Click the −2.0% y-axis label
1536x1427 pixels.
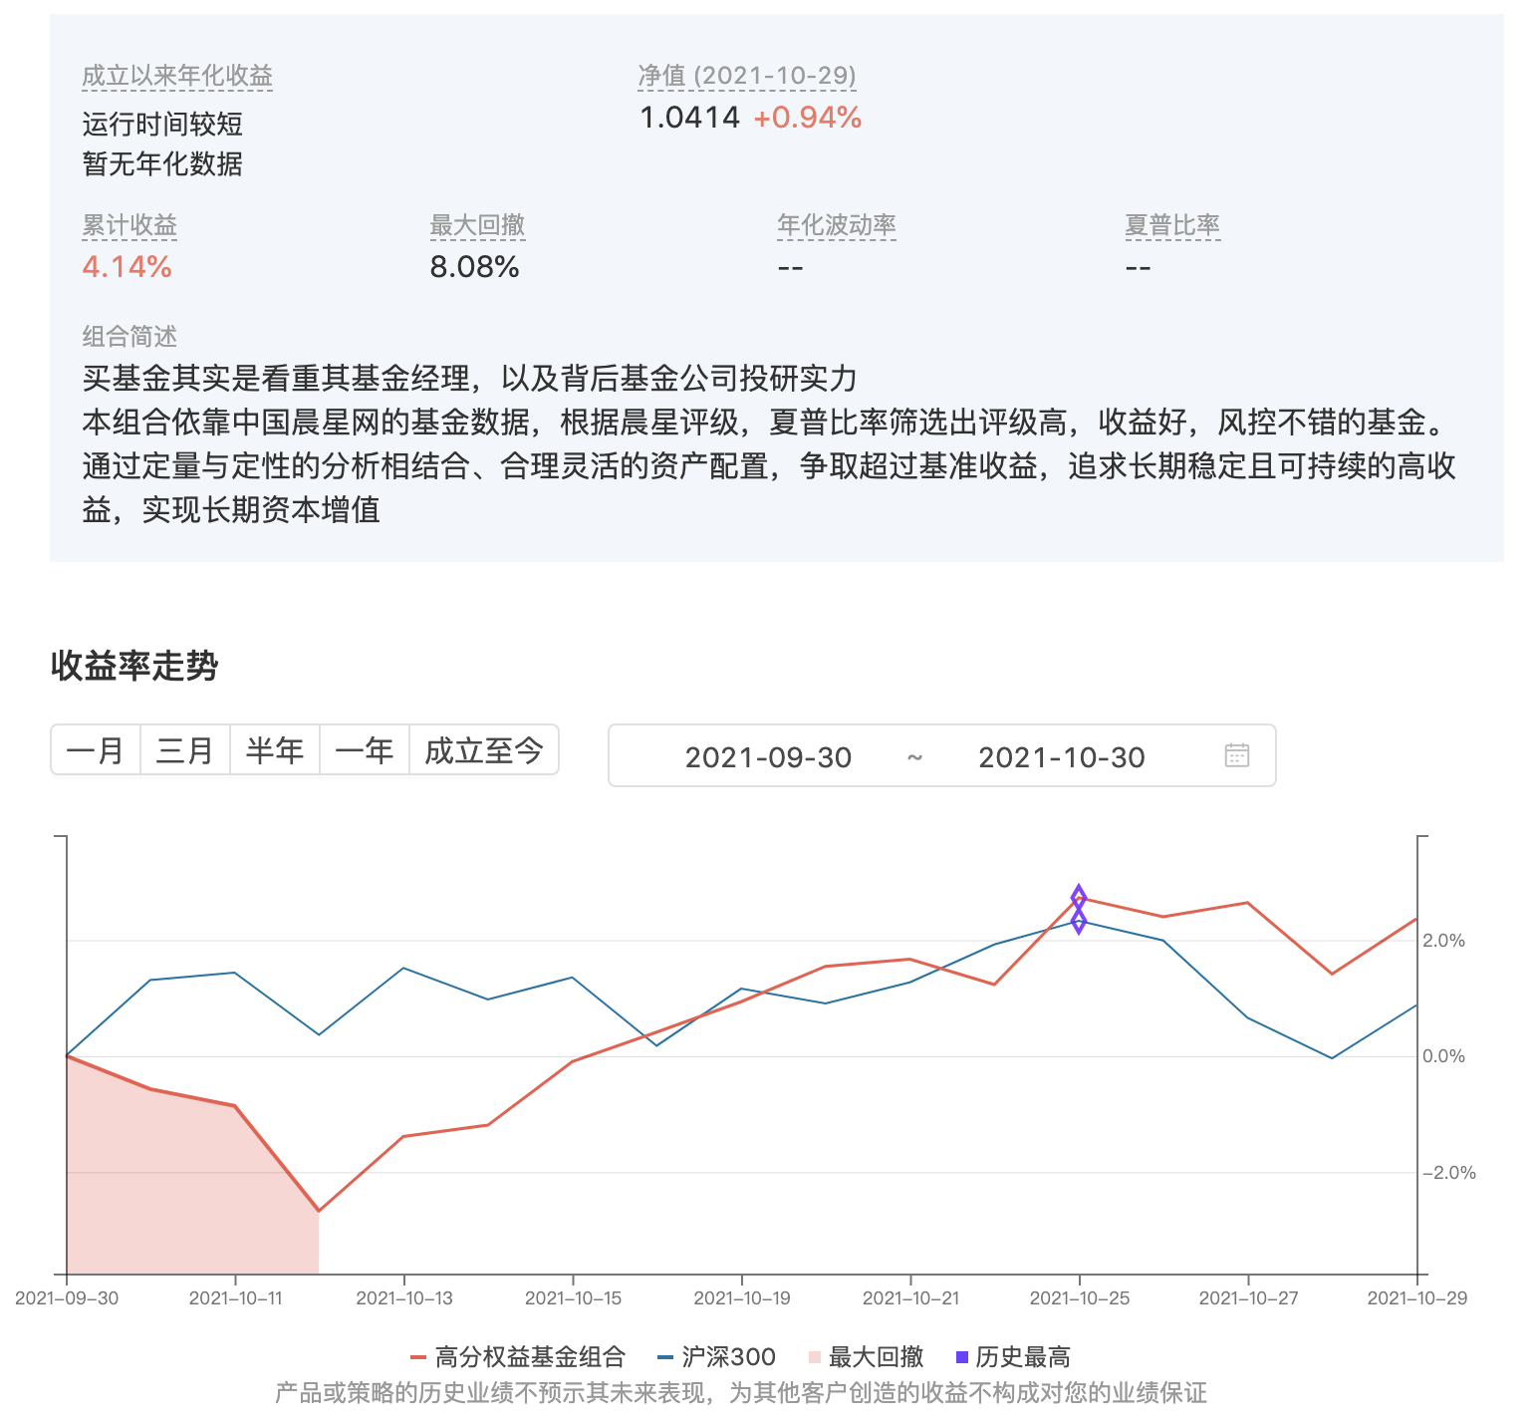[1448, 1173]
